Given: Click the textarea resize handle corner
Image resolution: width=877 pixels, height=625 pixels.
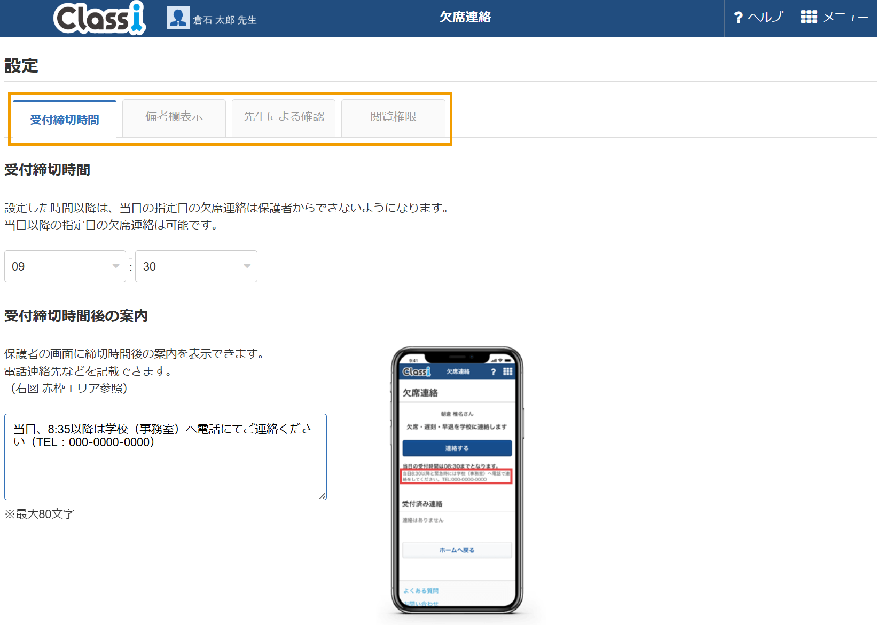Looking at the screenshot, I should (323, 496).
